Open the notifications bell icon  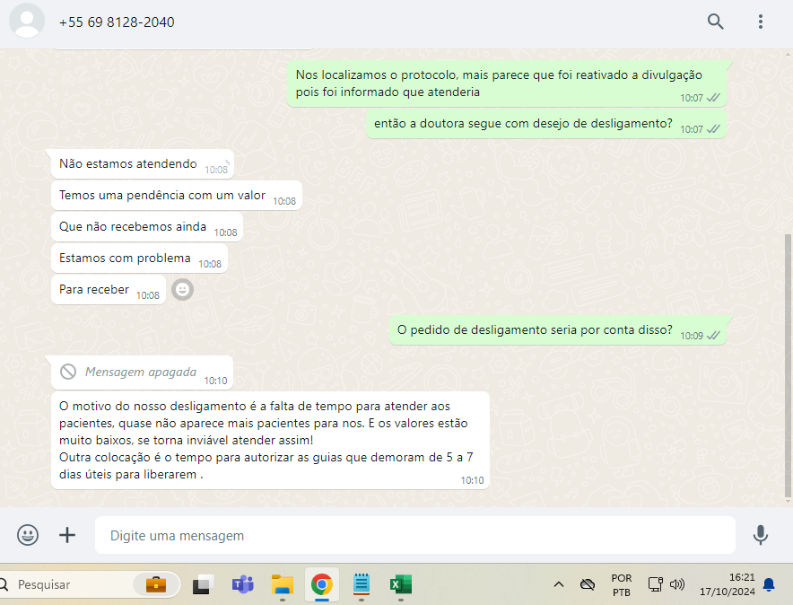point(769,584)
